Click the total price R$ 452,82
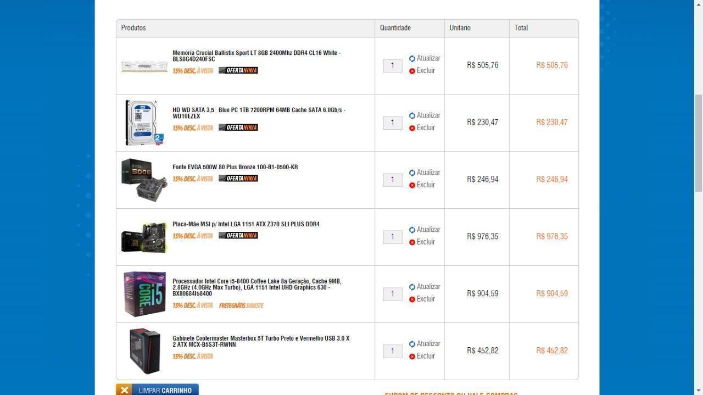Viewport: 703px width, 395px height. (x=552, y=351)
